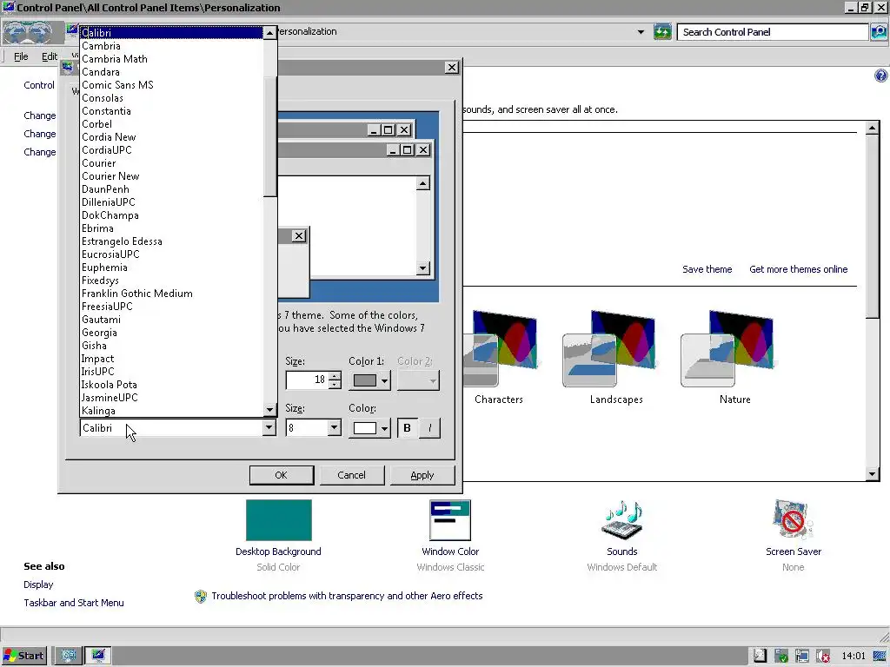890x667 pixels.
Task: Click the item Size field showing 18
Action: 307,380
